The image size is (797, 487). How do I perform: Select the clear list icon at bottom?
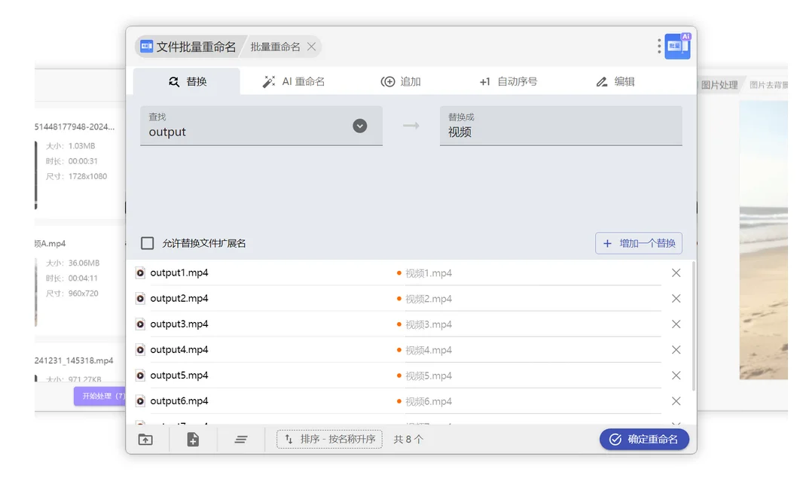pos(240,439)
